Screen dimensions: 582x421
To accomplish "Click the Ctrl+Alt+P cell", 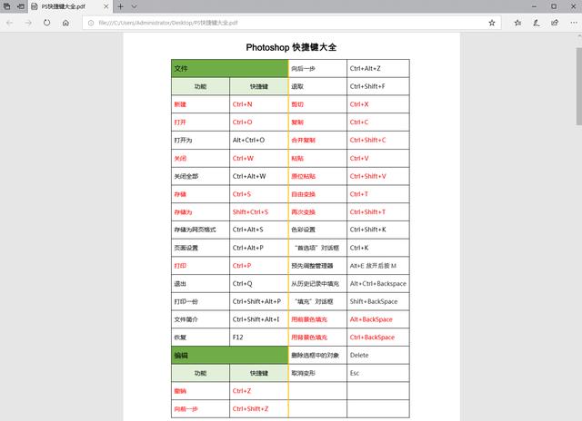I will point(258,248).
